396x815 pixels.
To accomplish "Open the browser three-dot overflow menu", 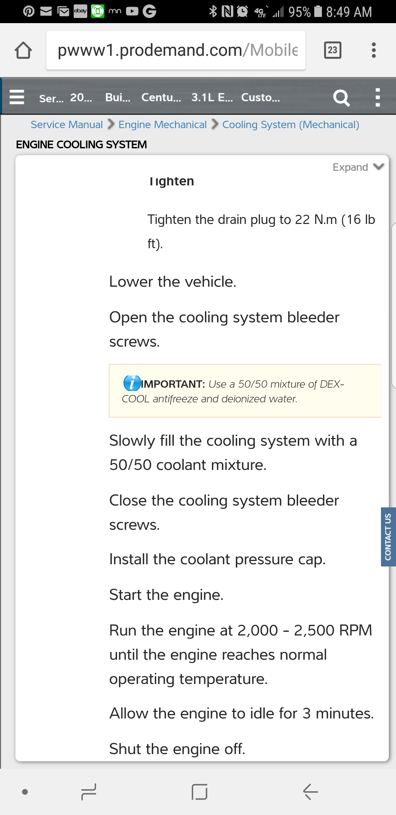I will (374, 50).
